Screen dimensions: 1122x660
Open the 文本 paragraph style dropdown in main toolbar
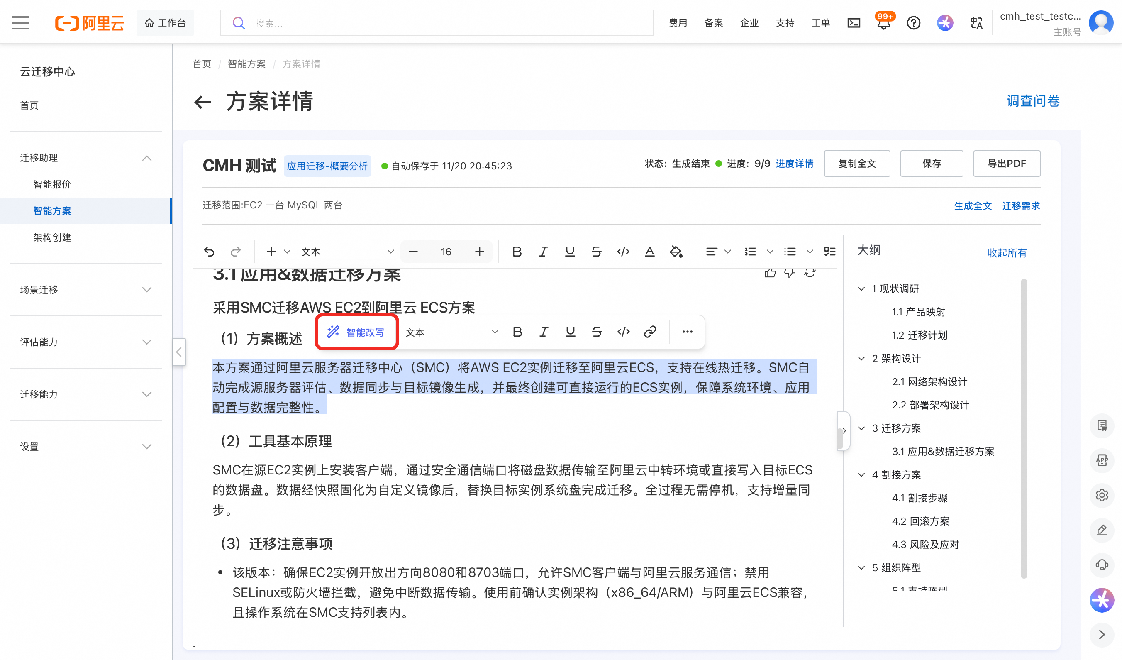(347, 252)
